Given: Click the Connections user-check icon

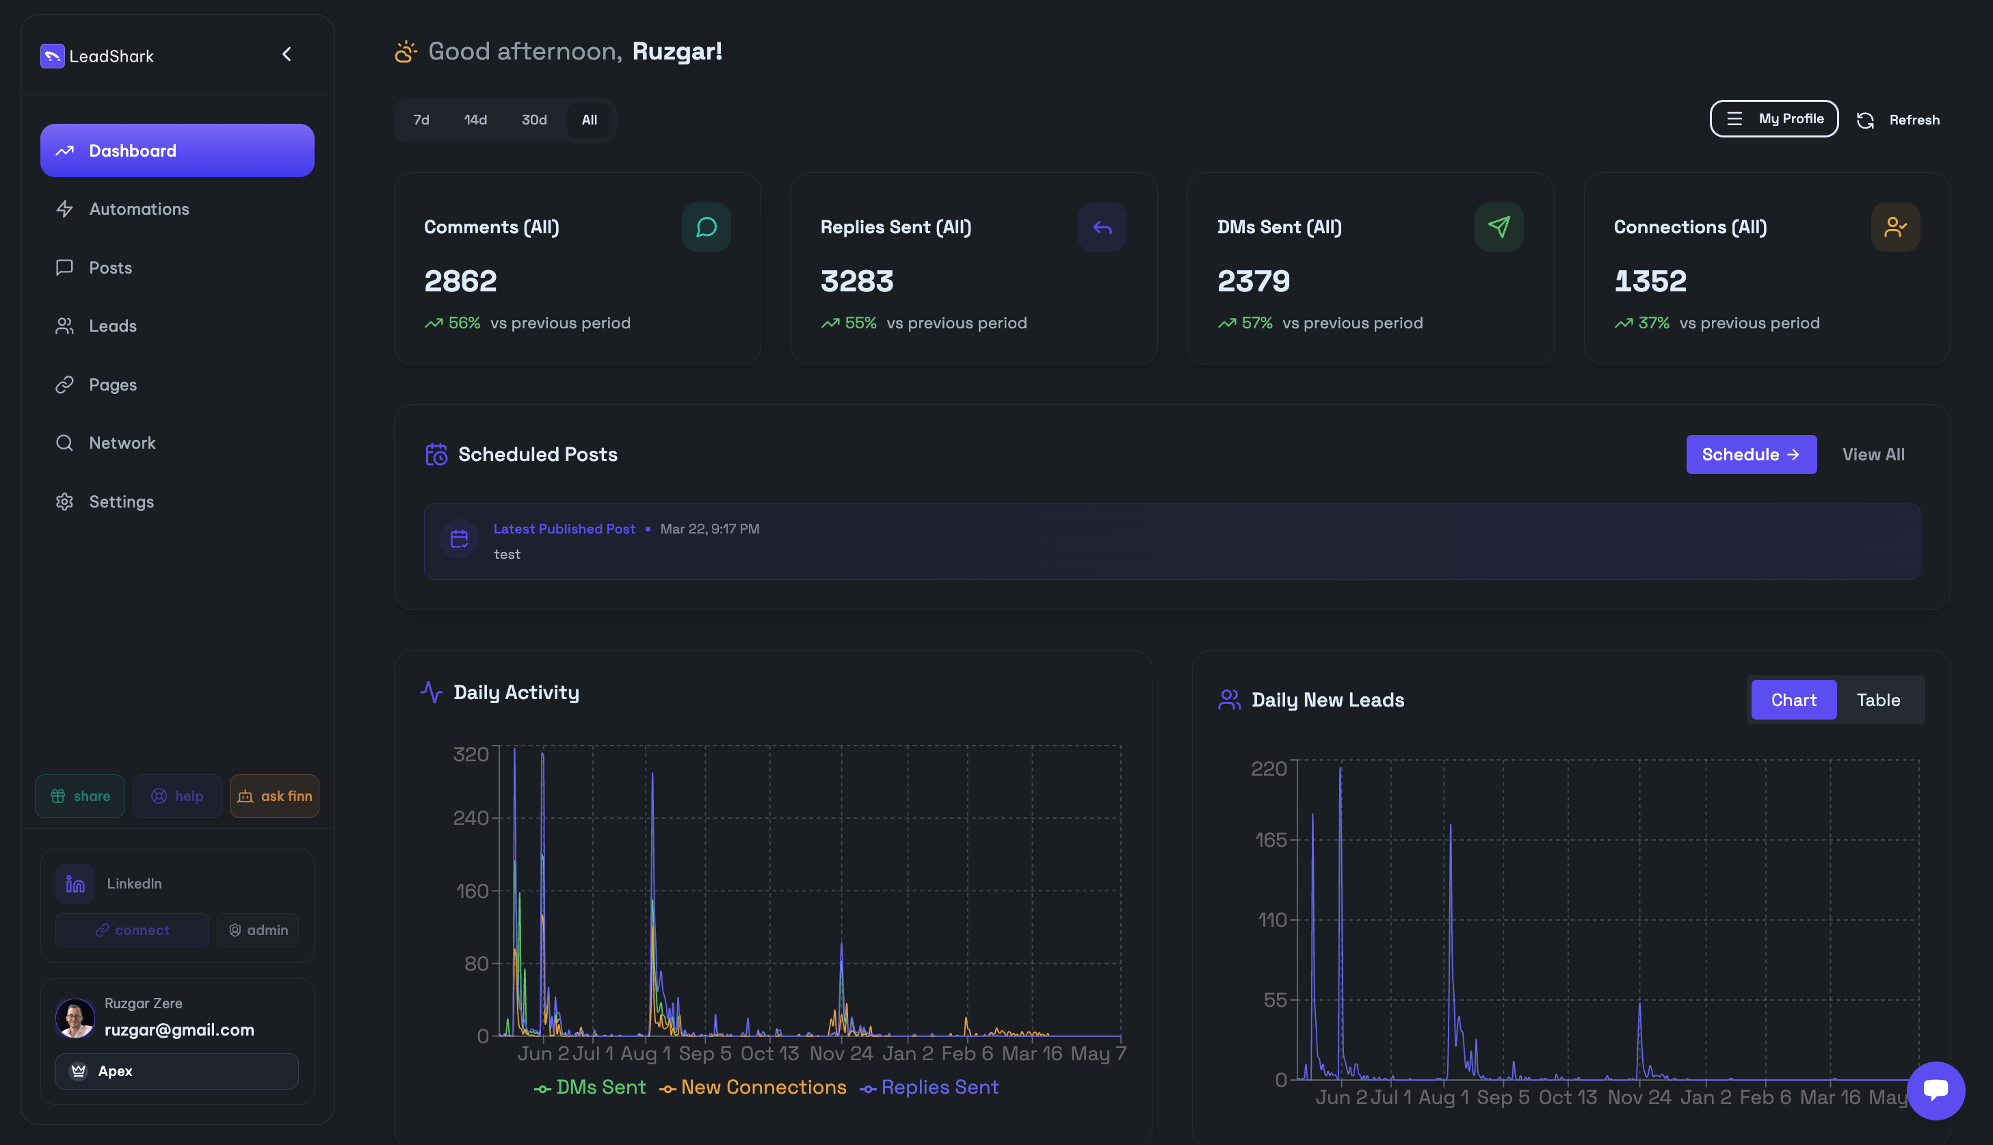Looking at the screenshot, I should click(1895, 227).
